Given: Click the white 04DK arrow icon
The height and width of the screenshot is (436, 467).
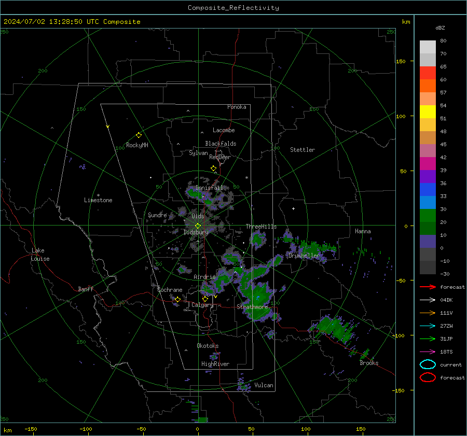Looking at the screenshot, I should pyautogui.click(x=428, y=300).
